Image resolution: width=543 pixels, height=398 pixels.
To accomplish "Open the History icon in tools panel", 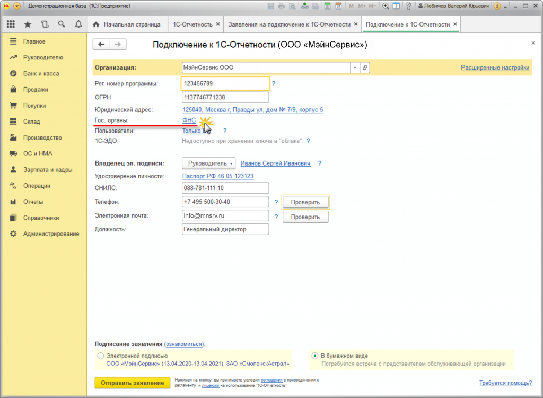I will (x=45, y=24).
